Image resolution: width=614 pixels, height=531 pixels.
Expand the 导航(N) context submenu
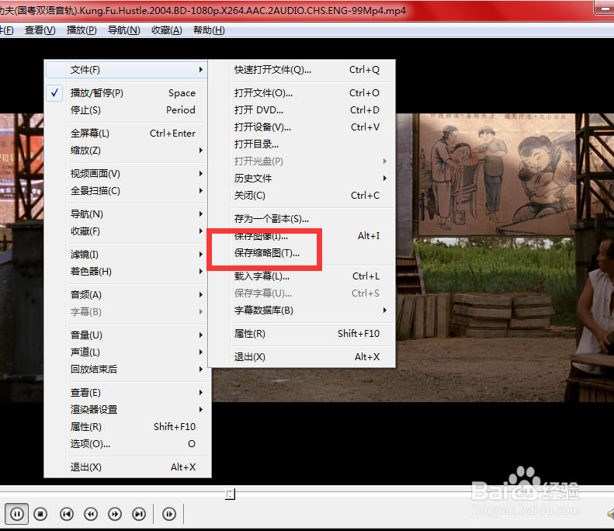127,214
